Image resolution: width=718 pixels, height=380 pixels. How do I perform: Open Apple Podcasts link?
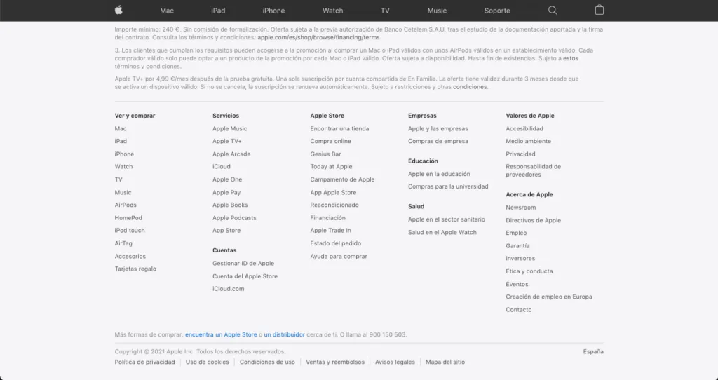click(x=234, y=218)
